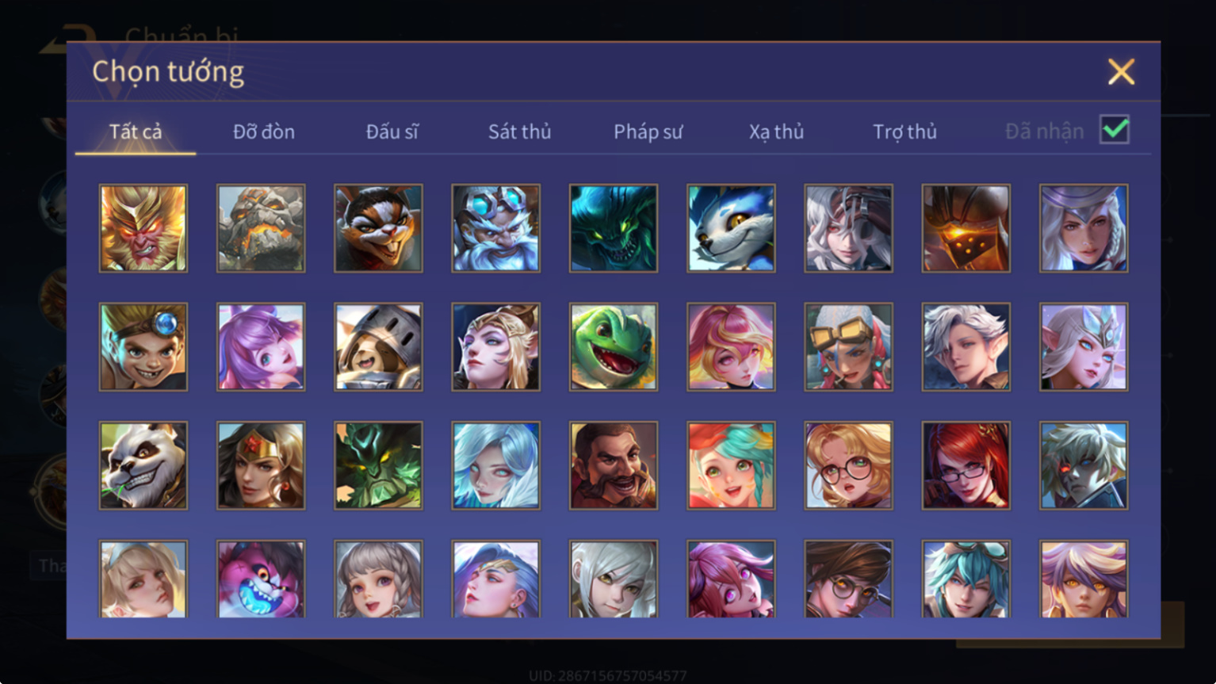Show the Pháp sư heroes tab
The height and width of the screenshot is (684, 1216).
tap(648, 132)
